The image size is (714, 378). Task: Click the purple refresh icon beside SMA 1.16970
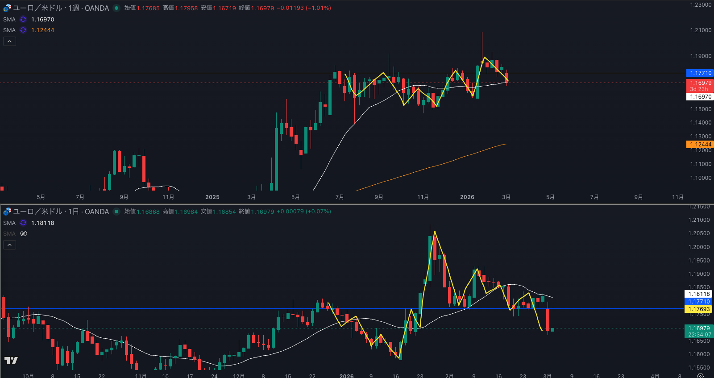(x=23, y=20)
